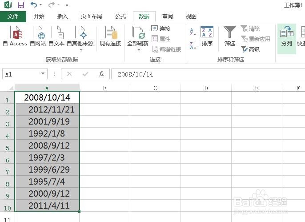Open 自其他来源 data sources

(80, 36)
